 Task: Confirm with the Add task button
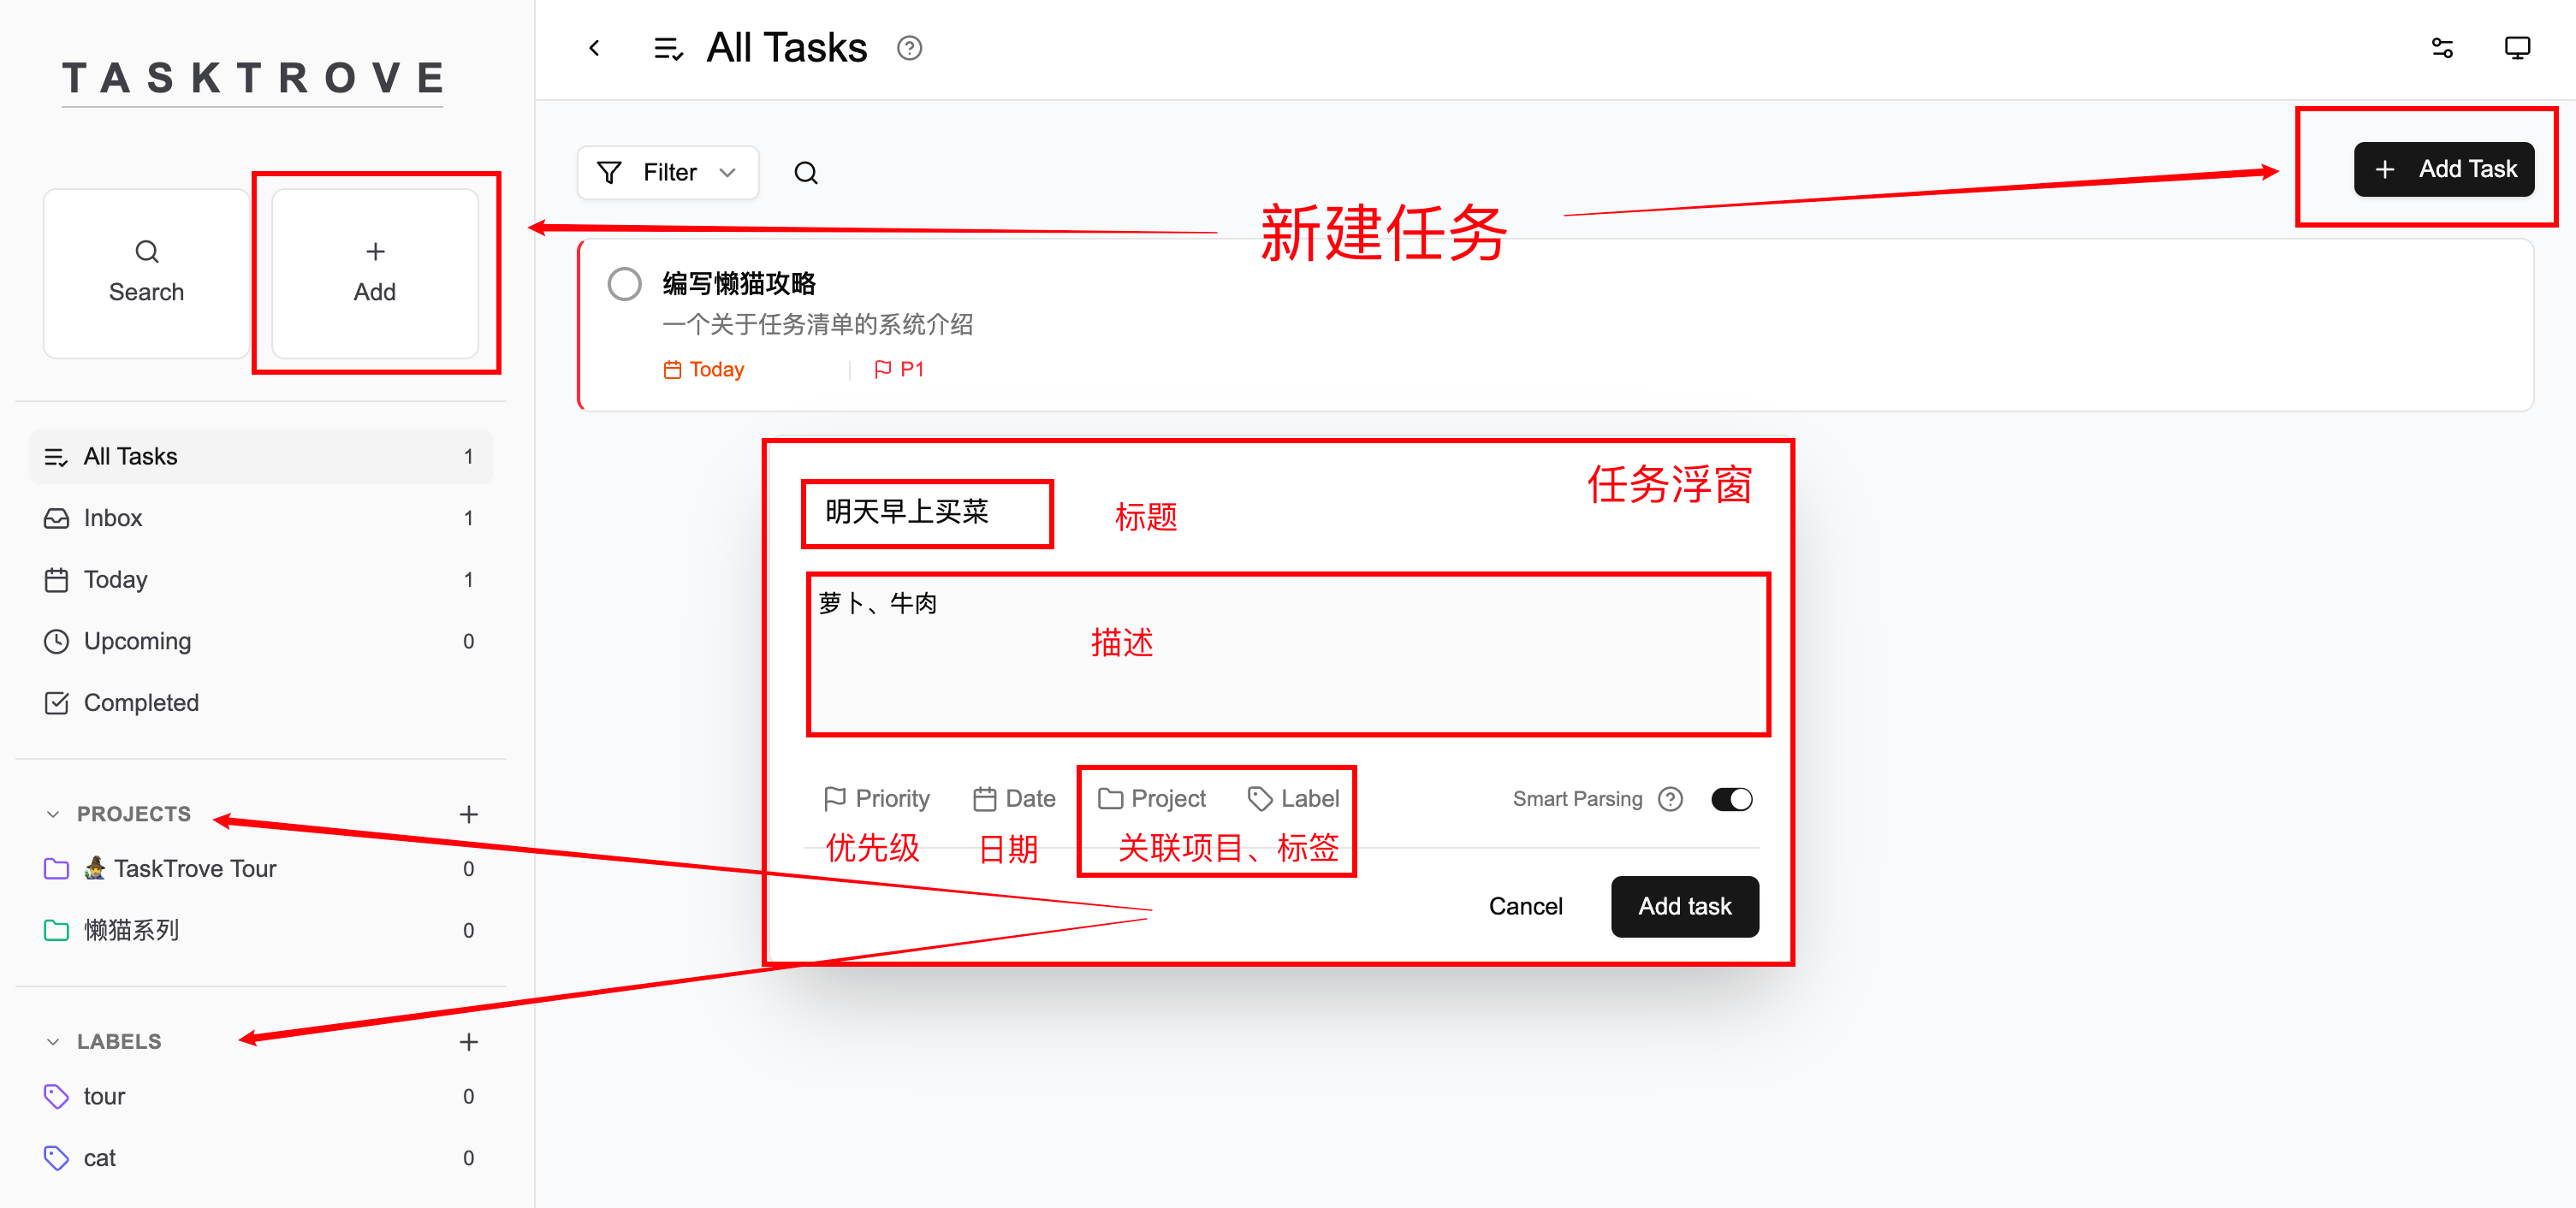[x=1684, y=906]
